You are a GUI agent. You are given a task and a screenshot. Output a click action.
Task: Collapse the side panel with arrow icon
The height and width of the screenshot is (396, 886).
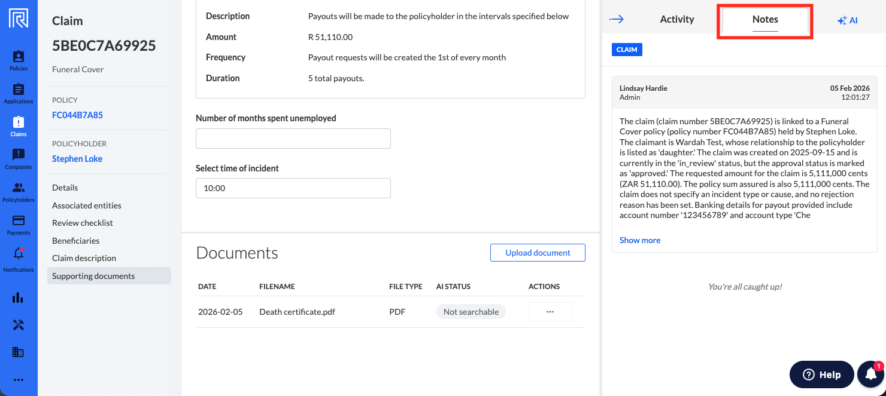pyautogui.click(x=617, y=19)
